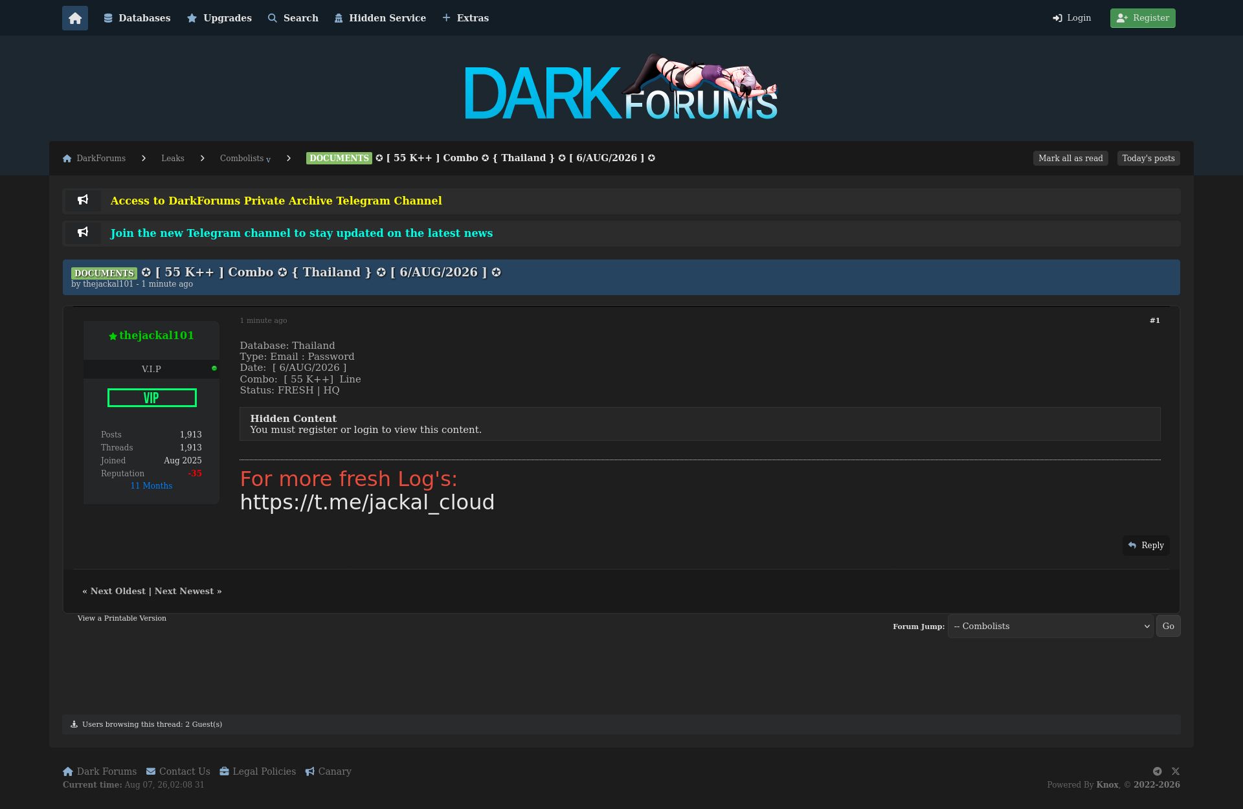
Task: Open the X social icon in the footer
Action: (x=1176, y=771)
